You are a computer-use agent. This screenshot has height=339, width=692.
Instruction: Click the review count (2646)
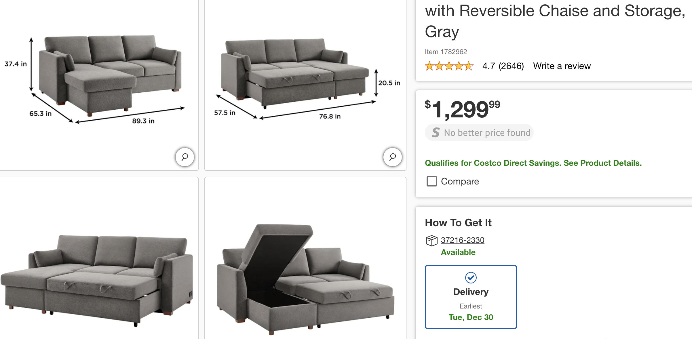point(511,66)
